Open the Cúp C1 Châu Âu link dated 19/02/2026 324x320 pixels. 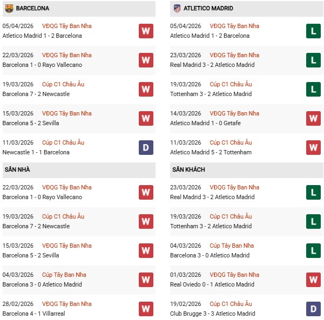pos(231,304)
